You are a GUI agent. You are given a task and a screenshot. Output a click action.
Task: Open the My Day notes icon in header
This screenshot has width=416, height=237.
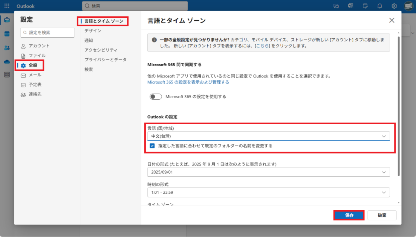point(365,6)
